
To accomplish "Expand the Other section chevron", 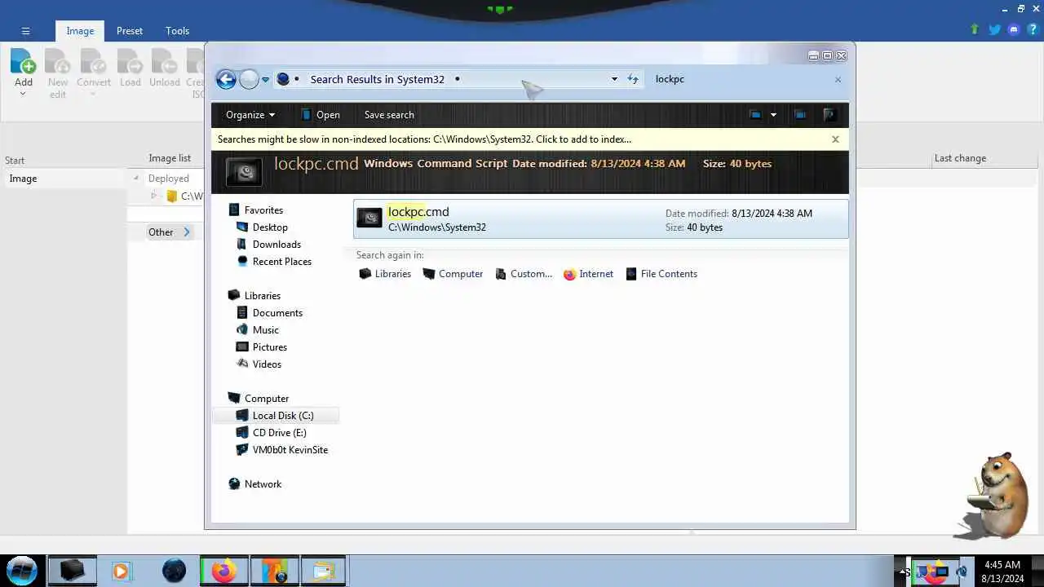I will click(187, 232).
